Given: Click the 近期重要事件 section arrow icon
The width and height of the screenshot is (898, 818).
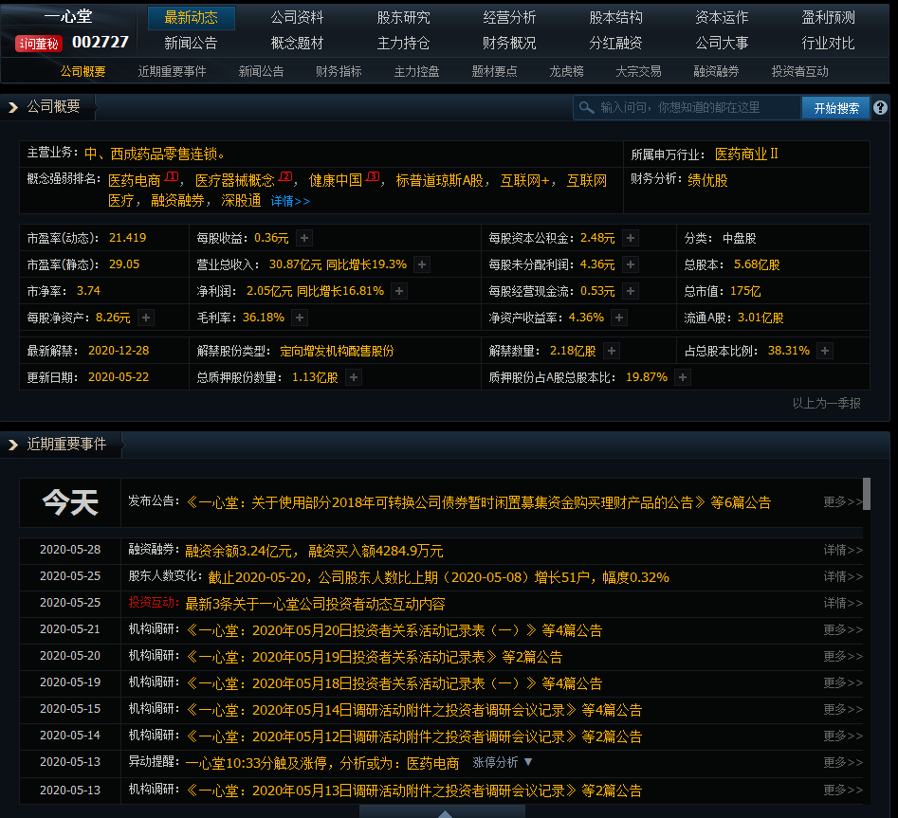Looking at the screenshot, I should (12, 445).
